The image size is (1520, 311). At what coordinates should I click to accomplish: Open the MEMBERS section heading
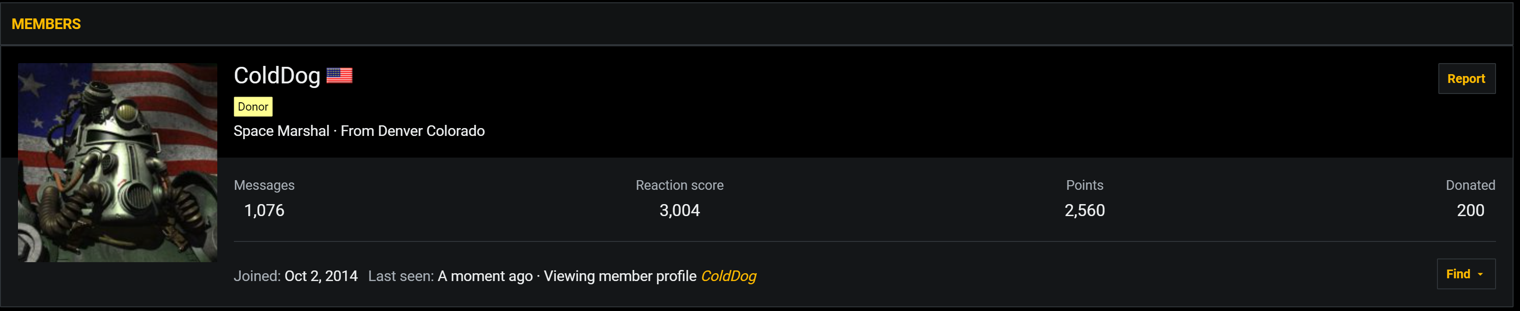tap(46, 24)
